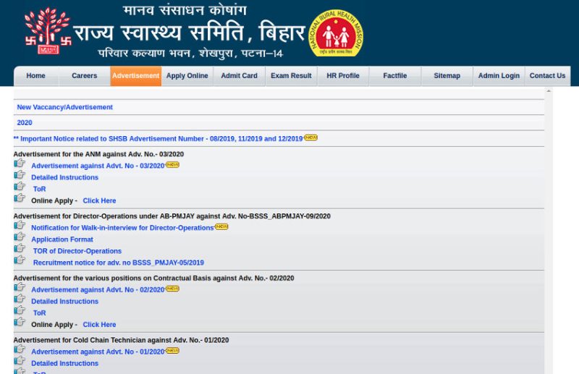Click the National Rural Health Mission logo
The width and height of the screenshot is (579, 374).
[336, 33]
